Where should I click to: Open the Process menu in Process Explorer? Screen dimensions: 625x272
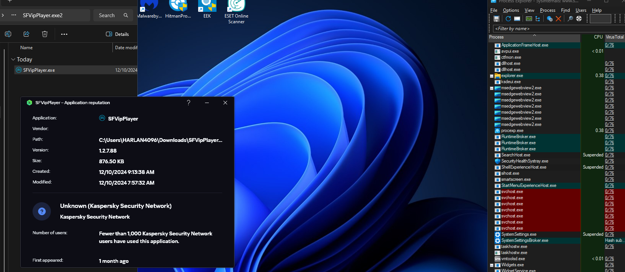[547, 10]
